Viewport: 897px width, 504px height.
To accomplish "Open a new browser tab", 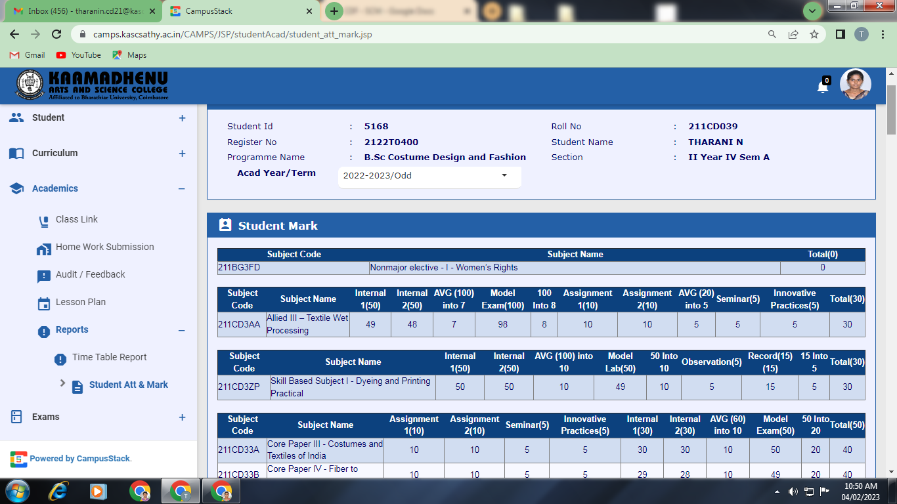I will point(334,10).
